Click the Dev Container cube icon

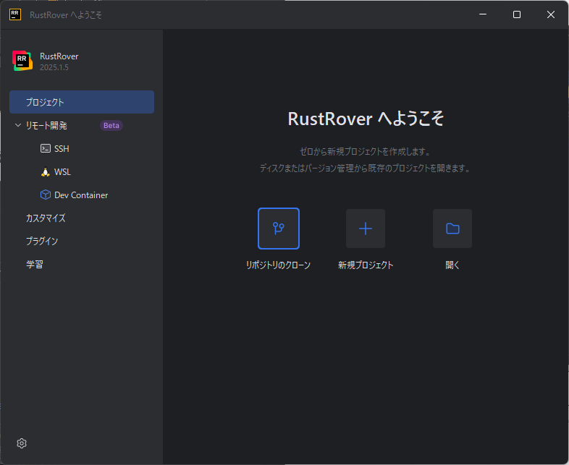(46, 195)
